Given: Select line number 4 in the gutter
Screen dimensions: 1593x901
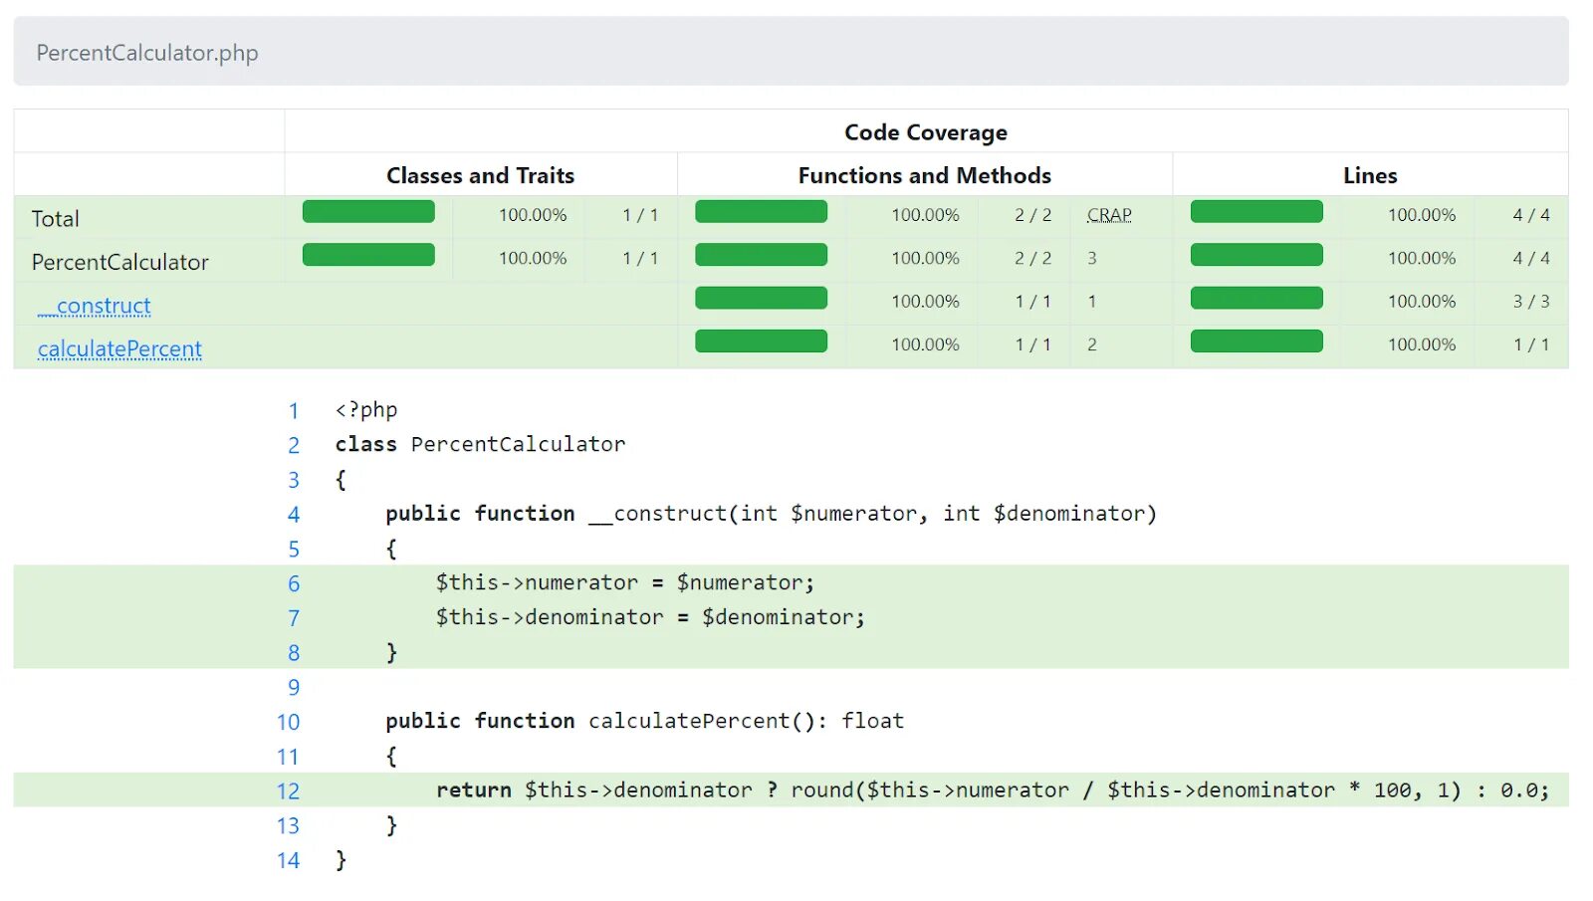Looking at the screenshot, I should click(294, 515).
